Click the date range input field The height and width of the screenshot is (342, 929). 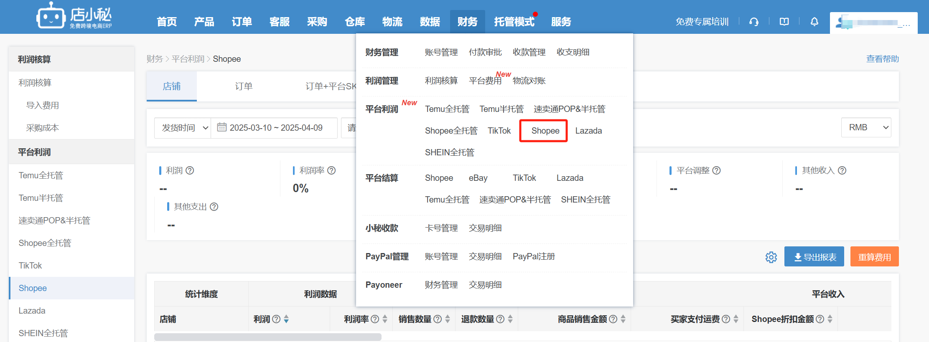[274, 128]
